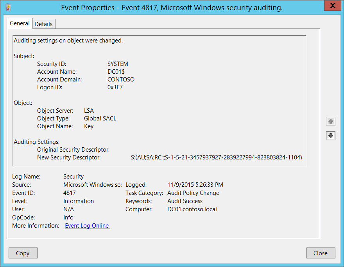
Task: Click the Event Properties window title icon
Action: pos(8,7)
